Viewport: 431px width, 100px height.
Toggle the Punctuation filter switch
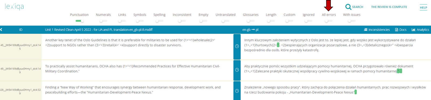tap(80, 21)
